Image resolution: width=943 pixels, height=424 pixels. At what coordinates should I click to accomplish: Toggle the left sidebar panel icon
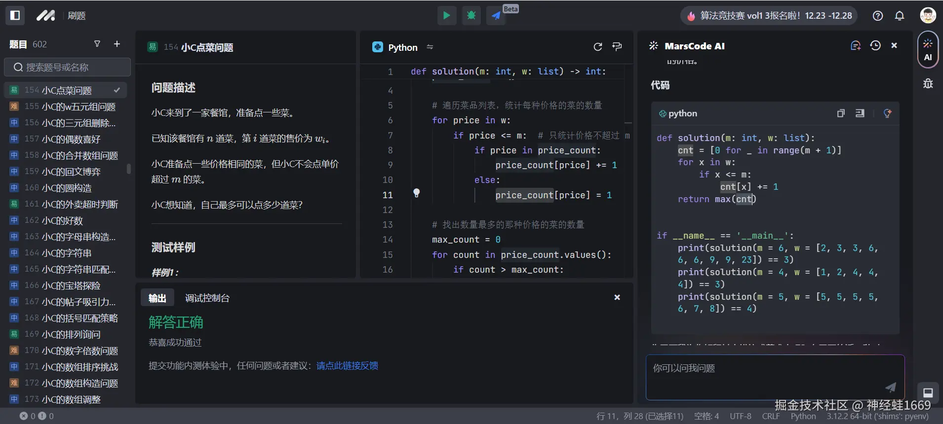click(x=15, y=16)
